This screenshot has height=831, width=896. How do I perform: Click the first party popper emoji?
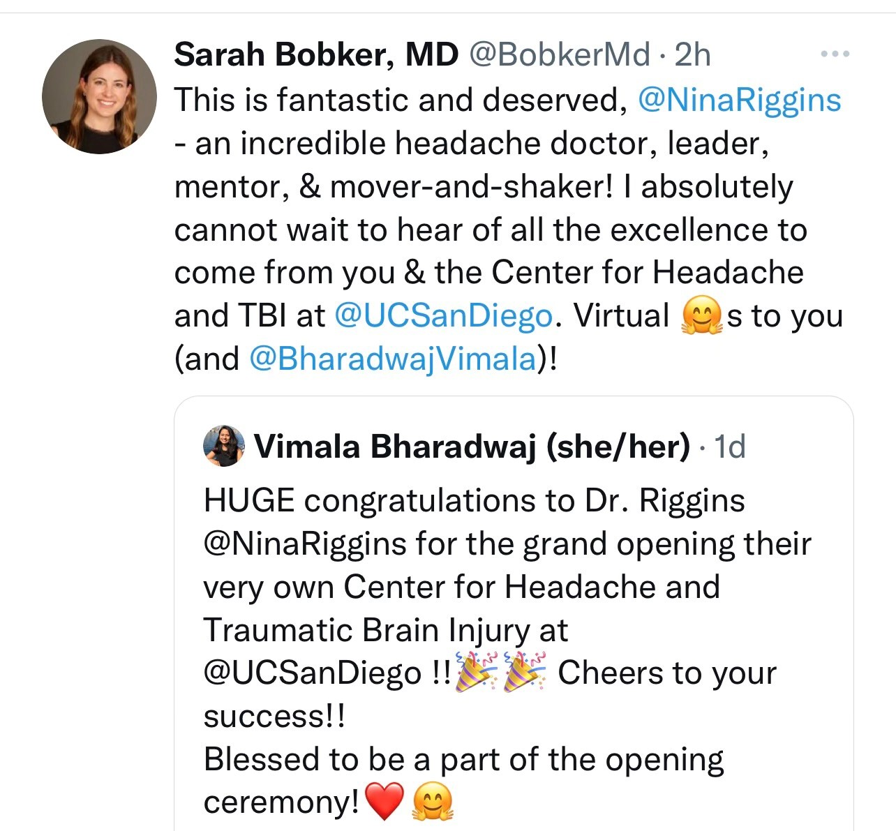(476, 673)
